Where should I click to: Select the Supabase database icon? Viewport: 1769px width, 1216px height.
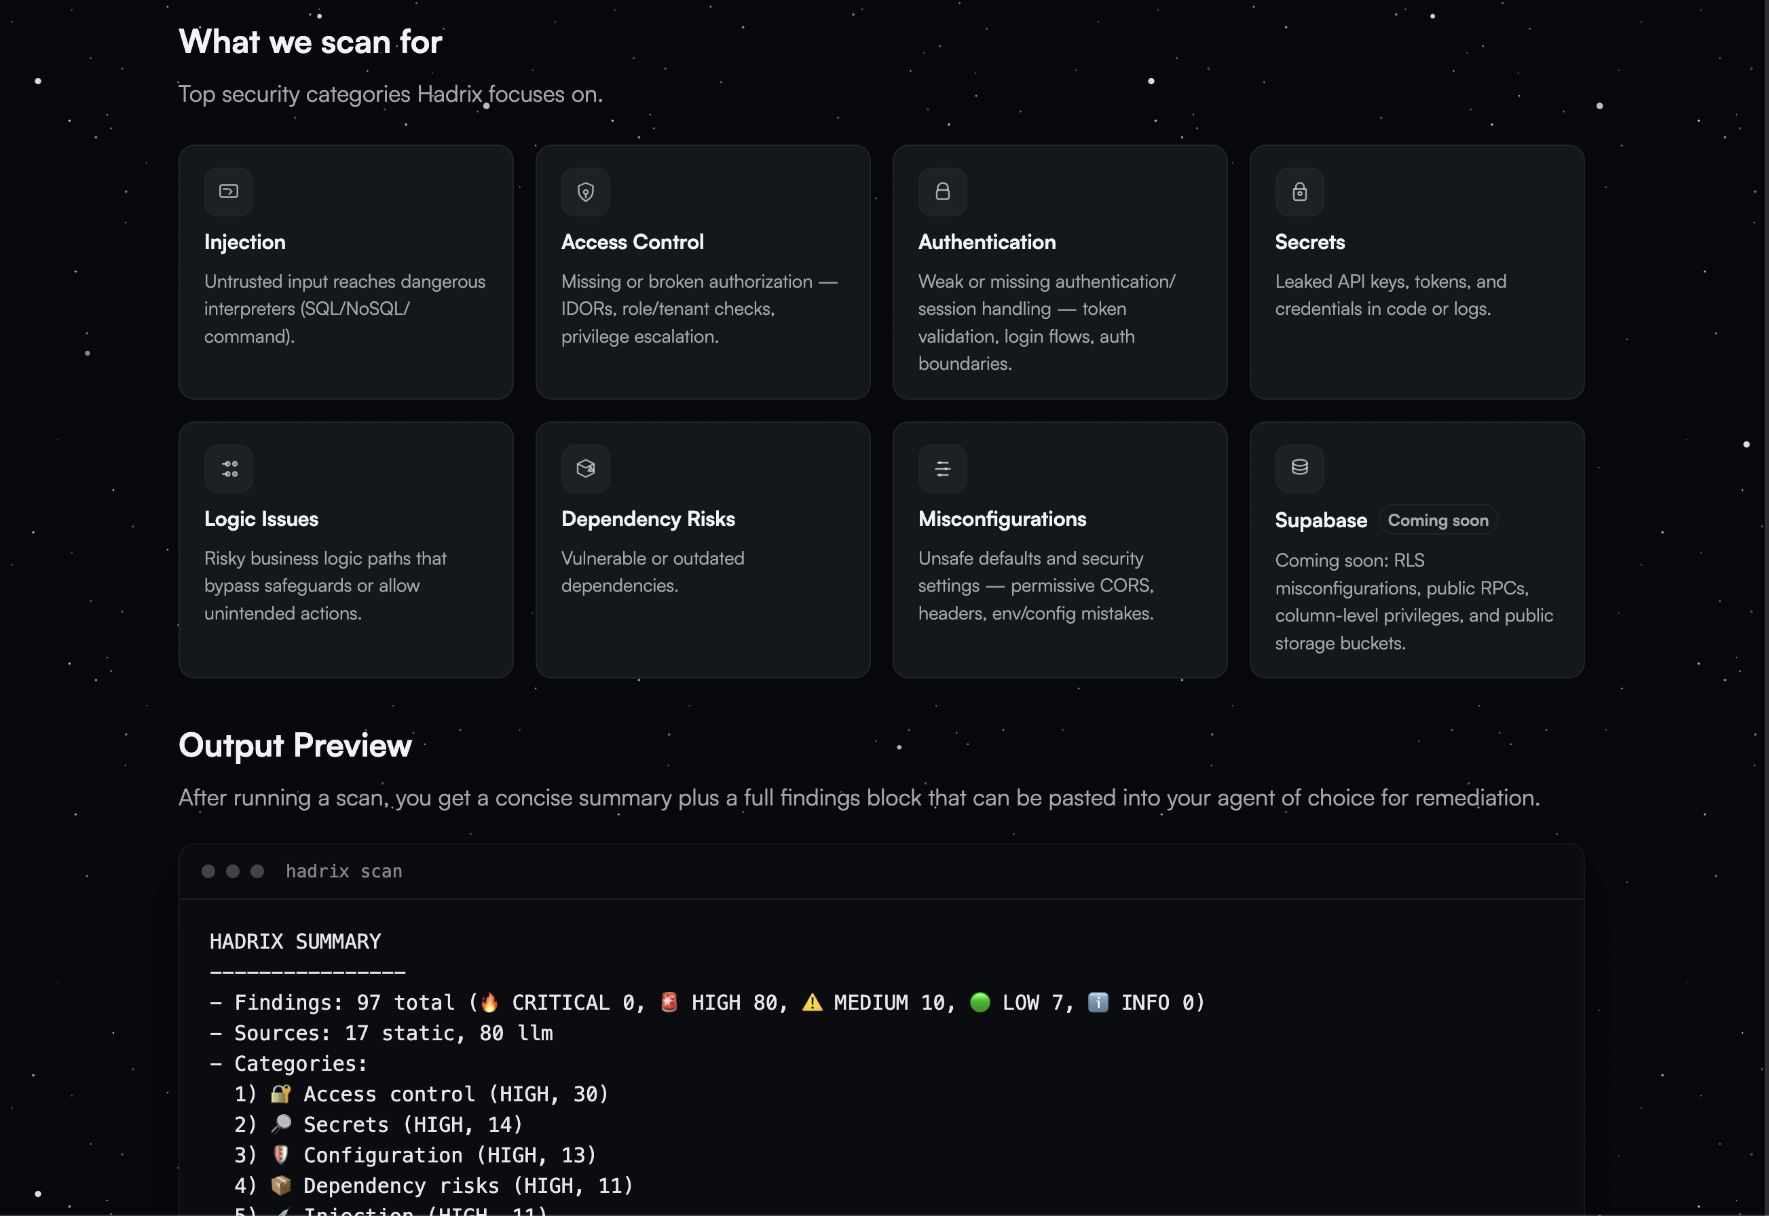(x=1299, y=468)
